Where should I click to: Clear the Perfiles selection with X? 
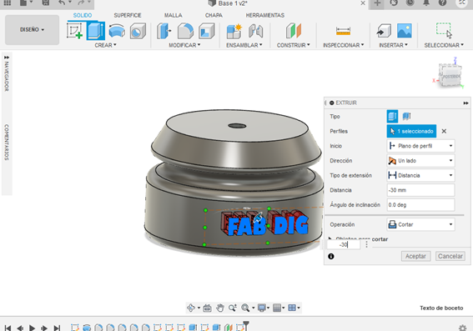(x=444, y=131)
